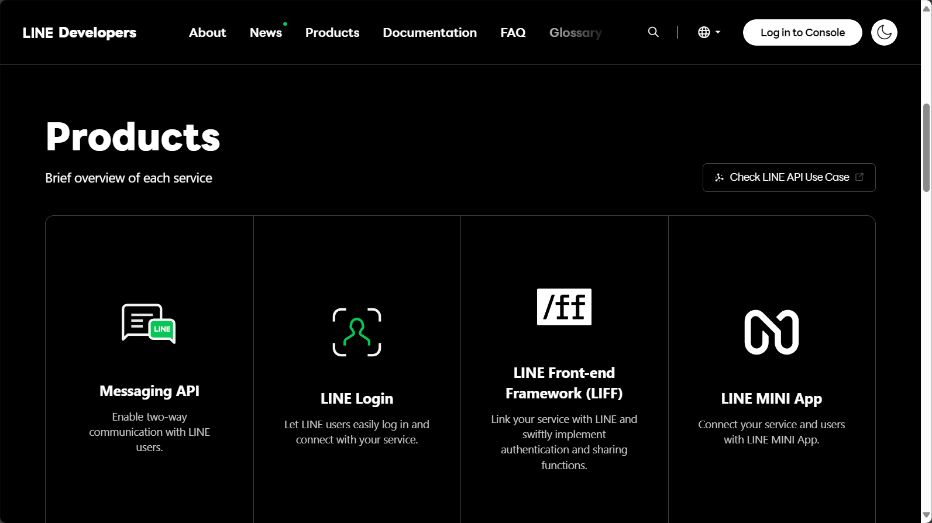Click Log in to Console button

tap(803, 32)
